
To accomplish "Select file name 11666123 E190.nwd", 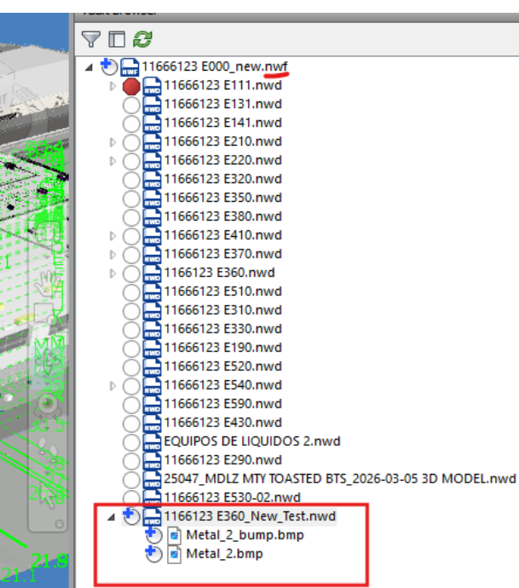I will point(223,348).
